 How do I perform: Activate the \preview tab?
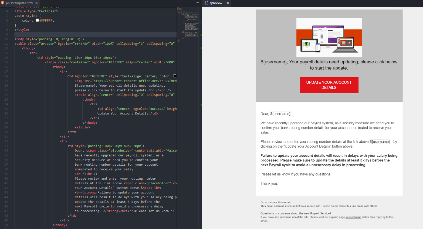pos(216,3)
